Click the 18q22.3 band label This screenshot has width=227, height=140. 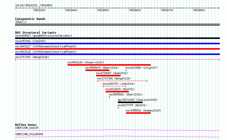coord(21,22)
